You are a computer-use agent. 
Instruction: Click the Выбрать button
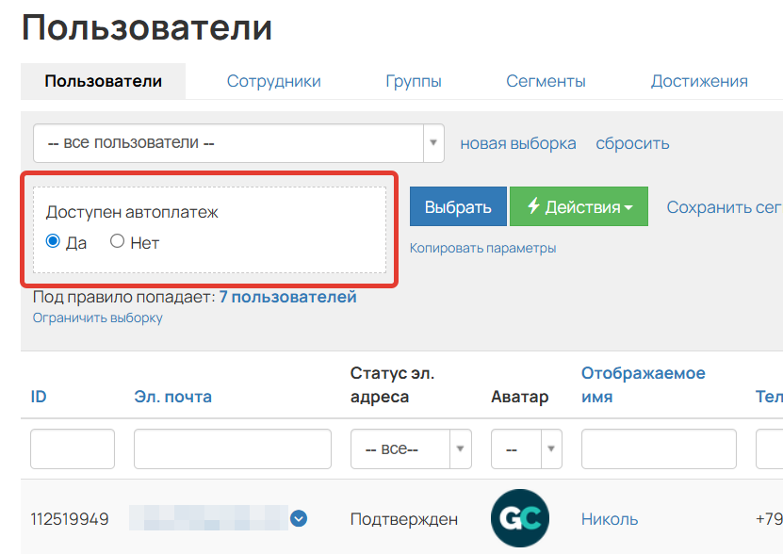(458, 206)
